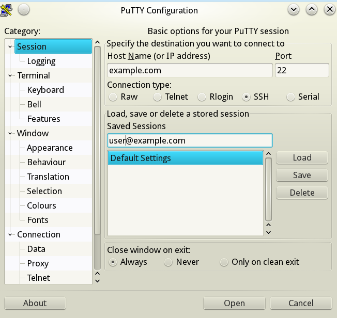The image size is (337, 318).
Task: Save the session with the Save button
Action: [x=302, y=175]
